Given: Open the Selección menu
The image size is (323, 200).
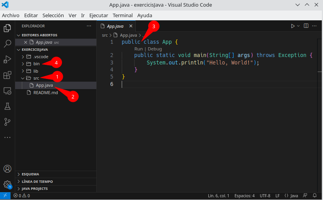Looking at the screenshot, I should [53, 16].
